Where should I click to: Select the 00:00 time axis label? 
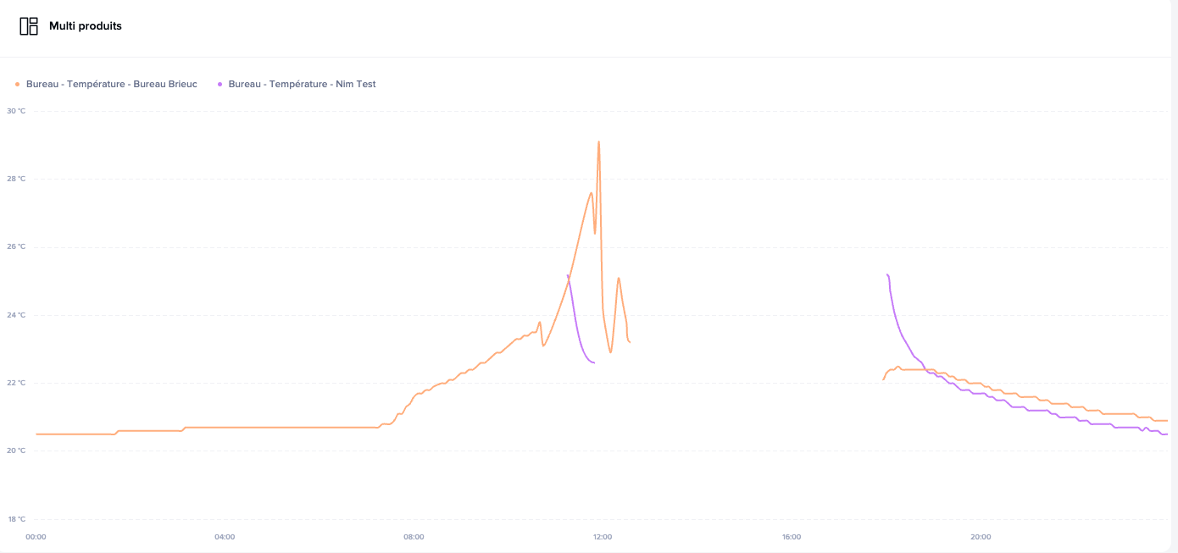pyautogui.click(x=36, y=537)
